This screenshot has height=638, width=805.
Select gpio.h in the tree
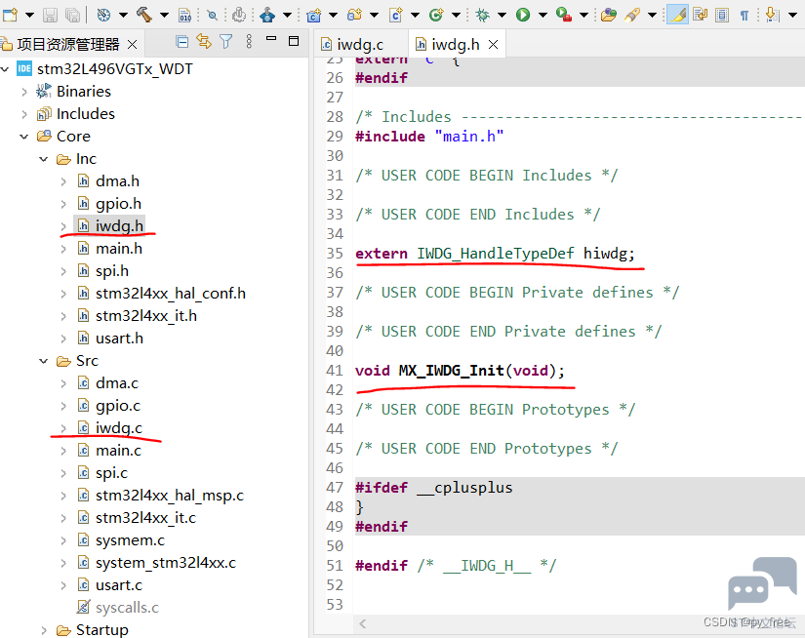tap(118, 204)
